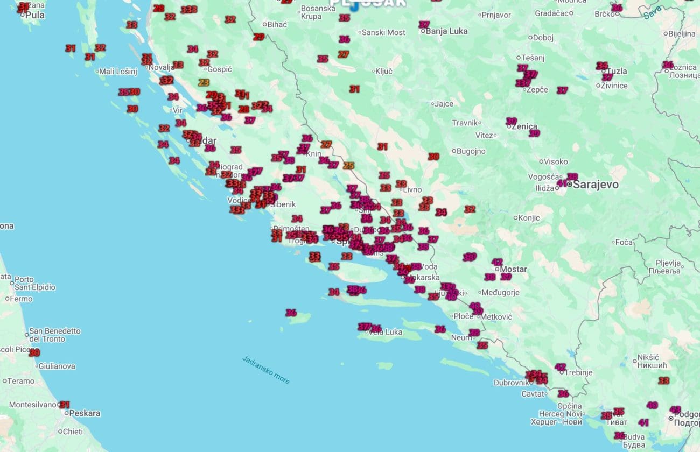700x452 pixels.
Task: Click the Dubrovnik place label
Action: [x=512, y=383]
